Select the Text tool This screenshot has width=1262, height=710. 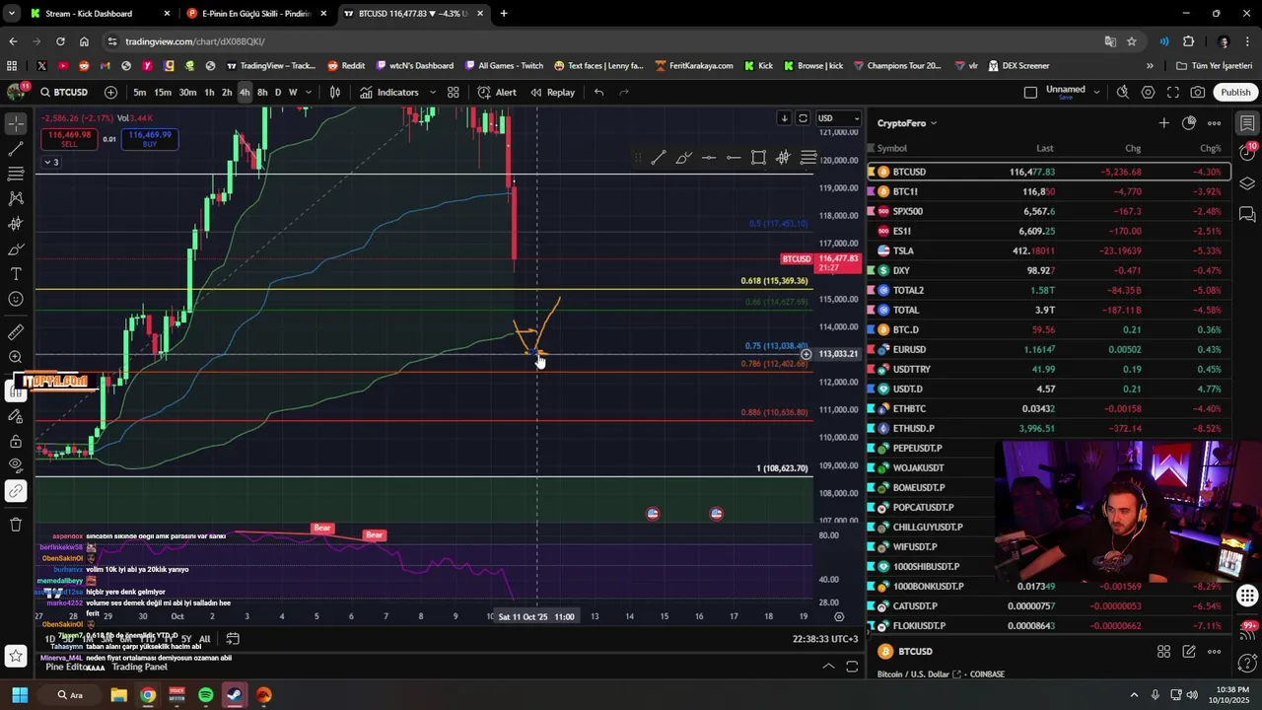point(16,273)
